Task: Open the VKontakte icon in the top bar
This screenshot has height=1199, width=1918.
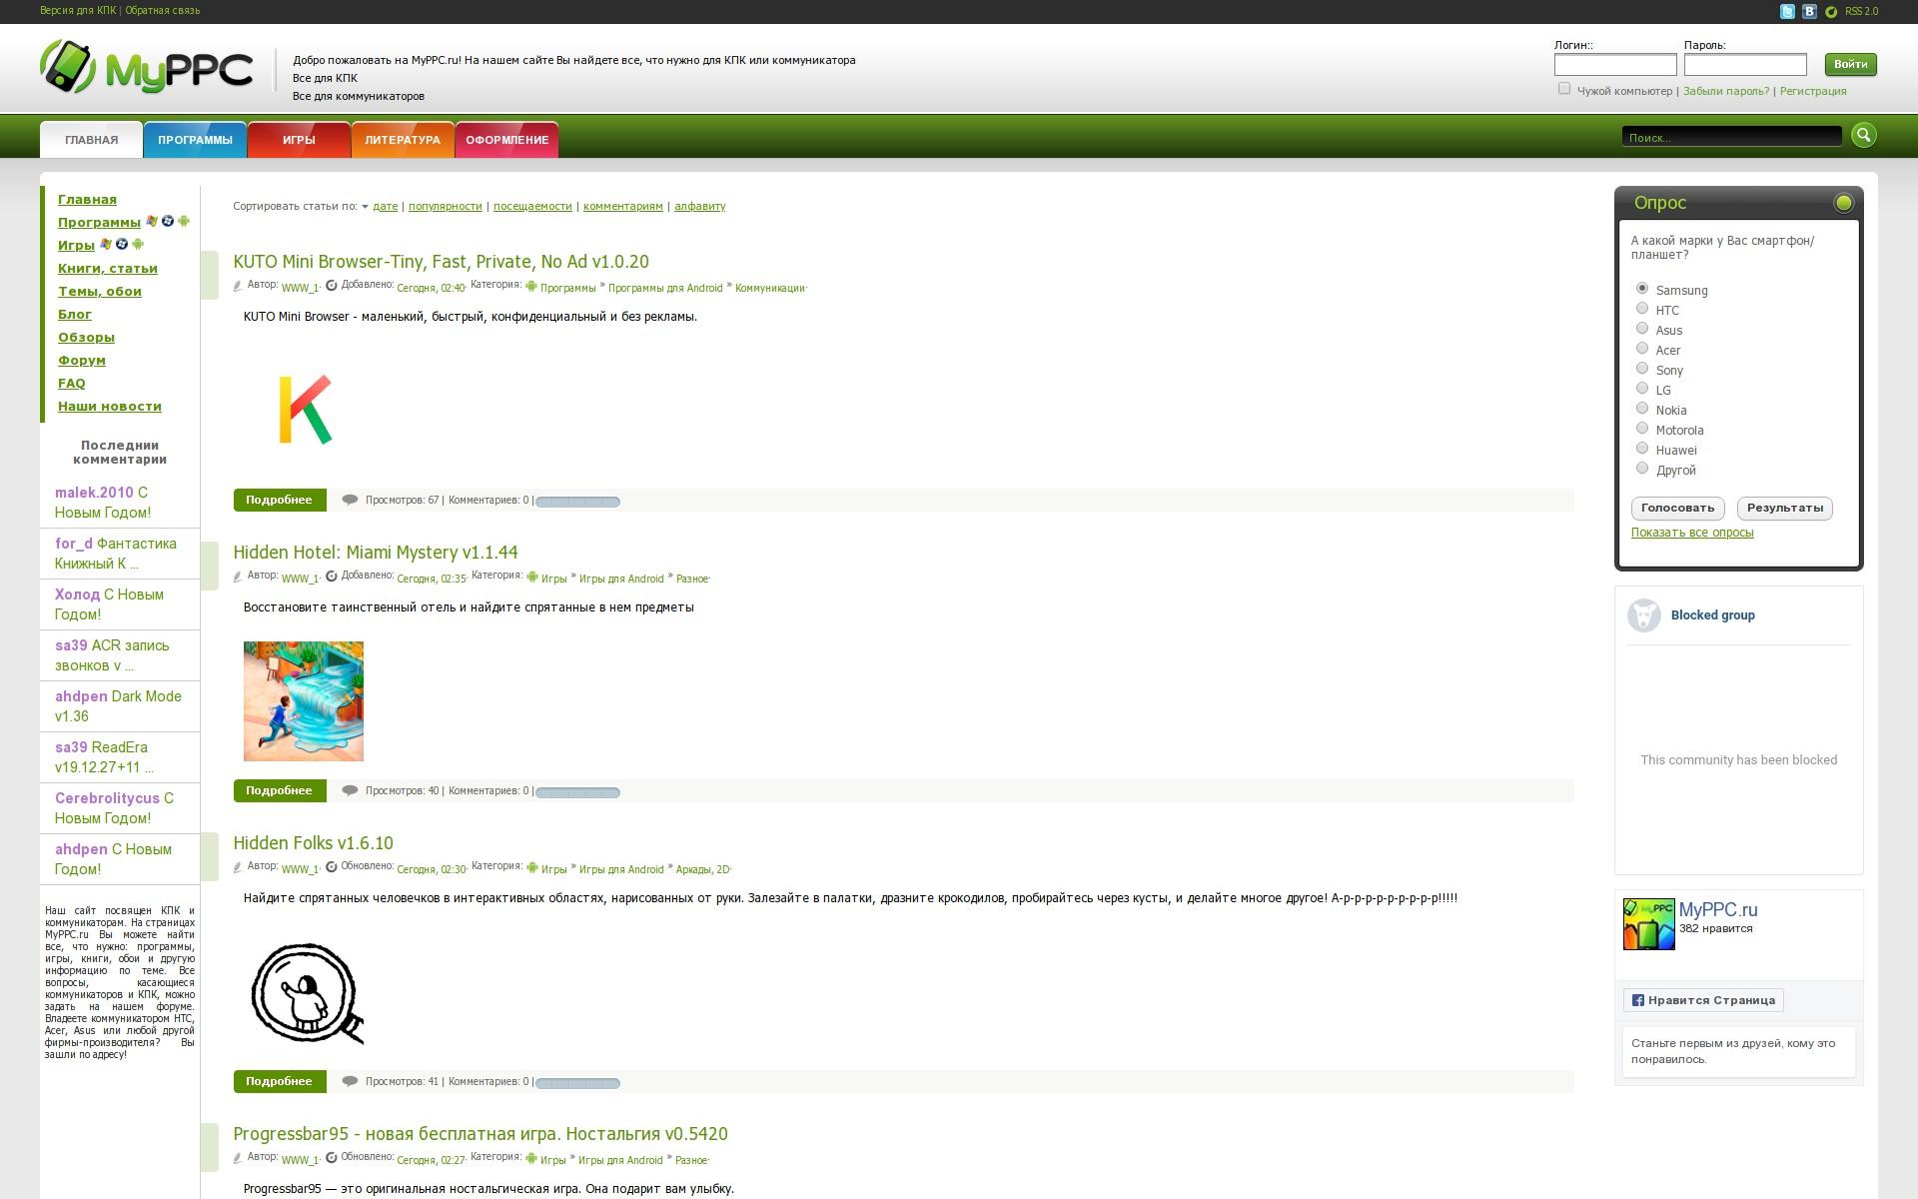Action: pos(1809,12)
